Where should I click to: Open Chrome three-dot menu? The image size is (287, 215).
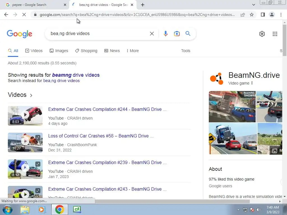tap(281, 15)
